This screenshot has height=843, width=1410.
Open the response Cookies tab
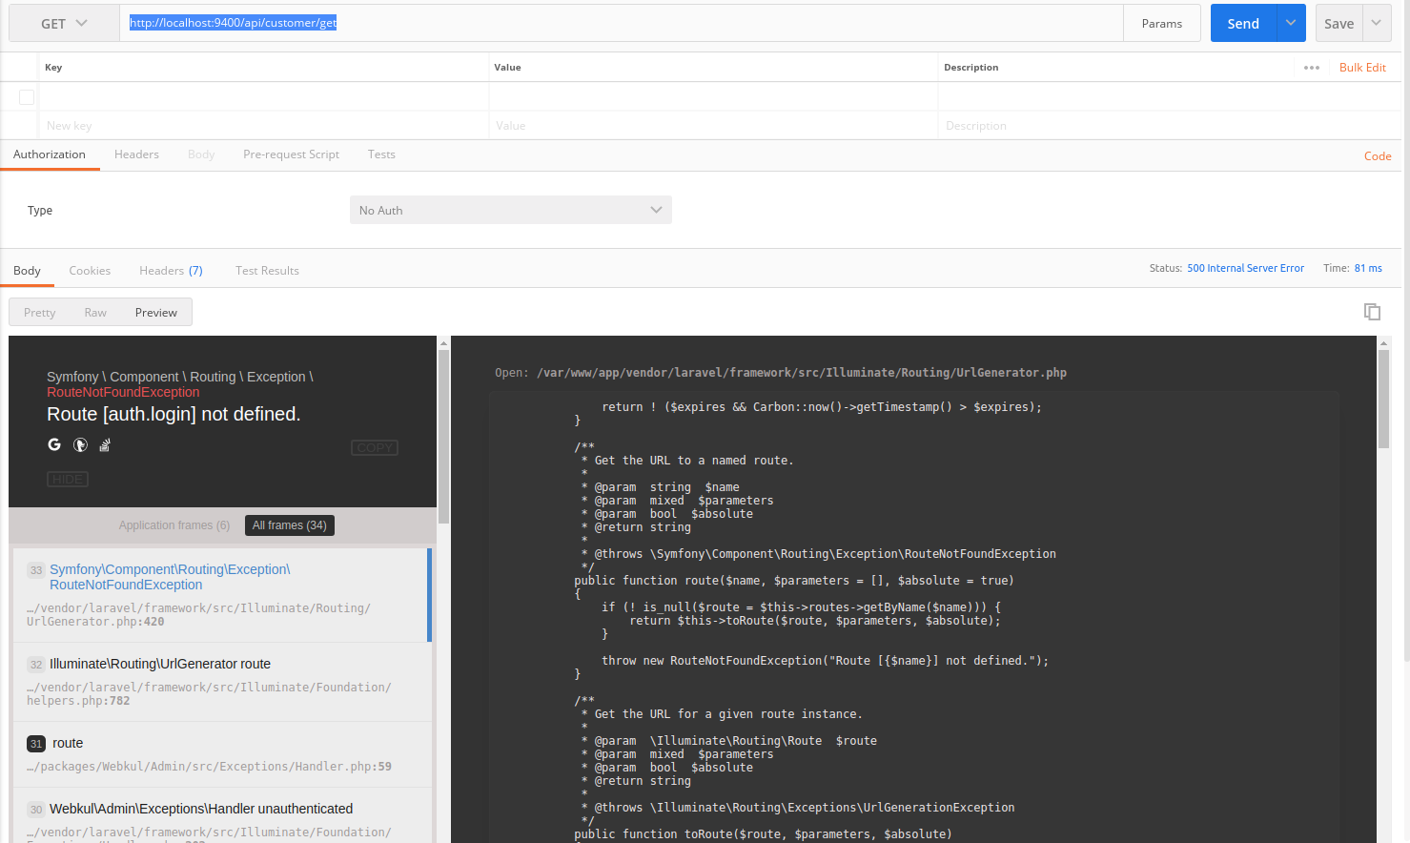[x=90, y=271]
